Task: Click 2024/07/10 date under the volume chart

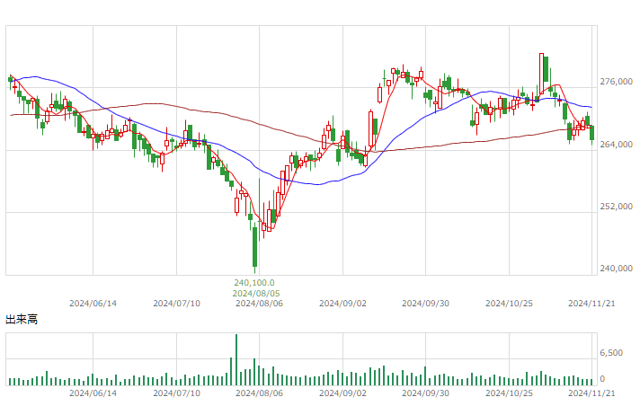Action: (x=177, y=393)
